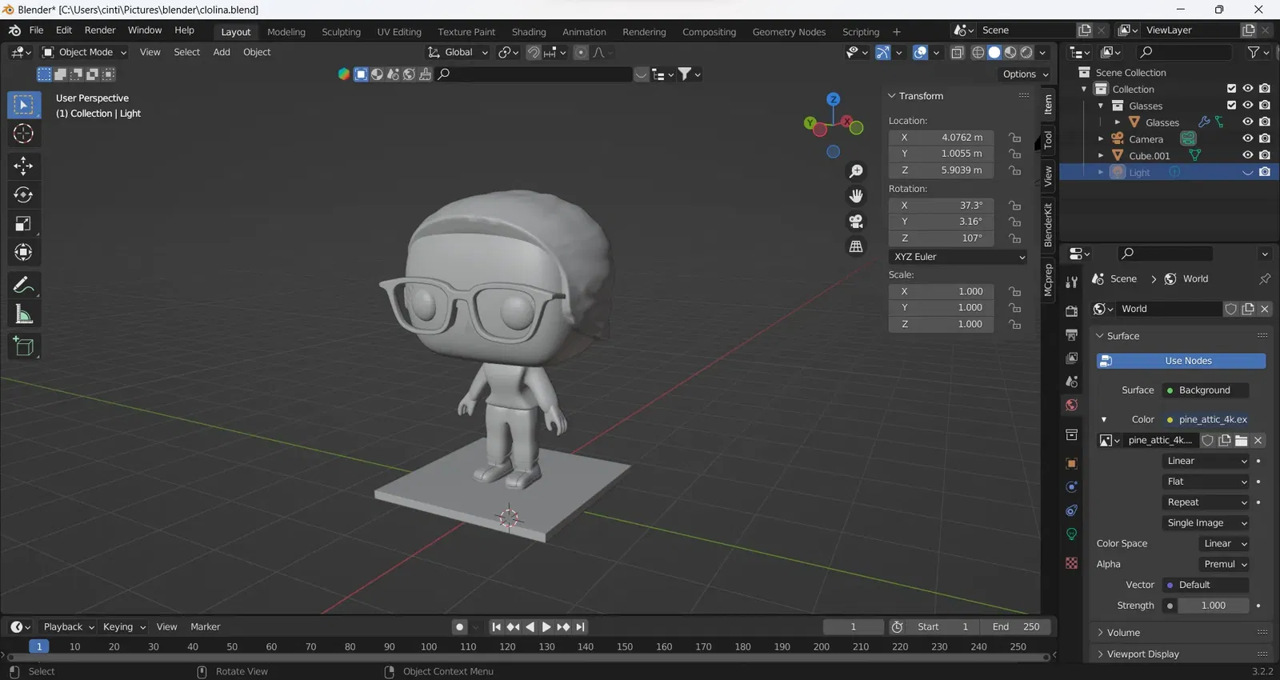Image resolution: width=1280 pixels, height=680 pixels.
Task: Activate the Annotate pencil tool
Action: (x=23, y=285)
